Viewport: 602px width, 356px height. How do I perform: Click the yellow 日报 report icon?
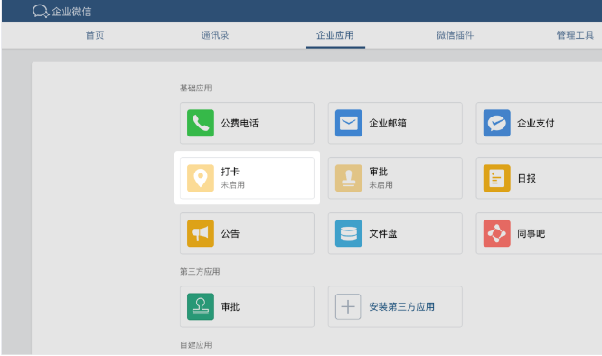pyautogui.click(x=497, y=178)
